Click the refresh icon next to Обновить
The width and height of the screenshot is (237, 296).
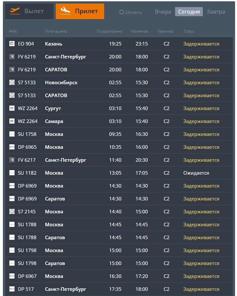pos(122,12)
